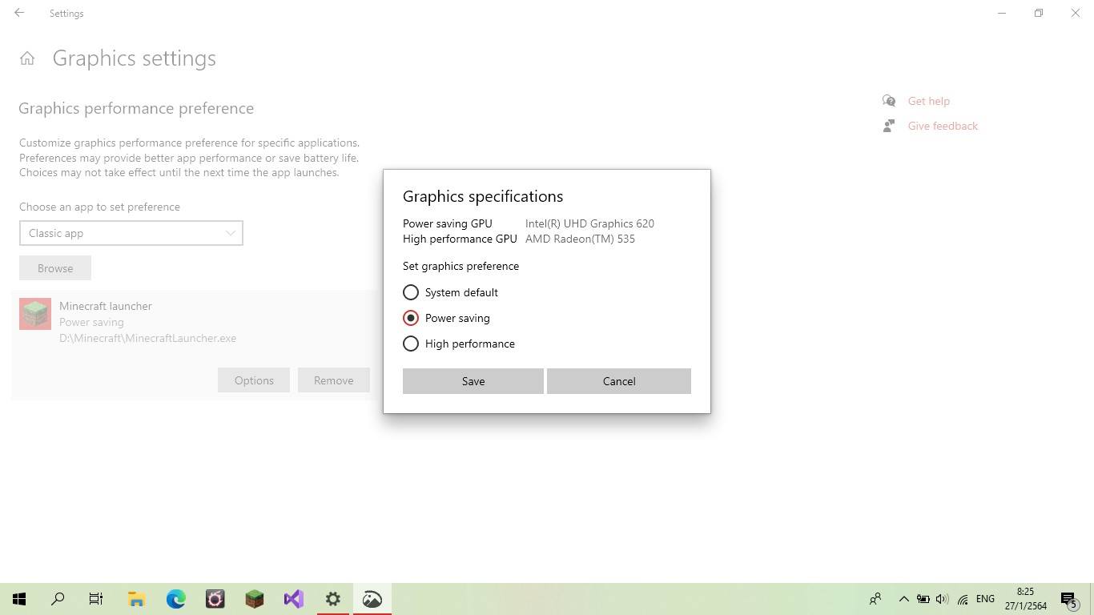Click the Settings back arrow

pos(19,13)
